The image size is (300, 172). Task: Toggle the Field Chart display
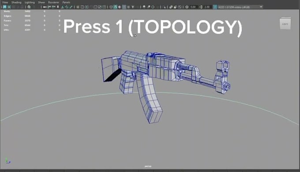click(x=95, y=7)
